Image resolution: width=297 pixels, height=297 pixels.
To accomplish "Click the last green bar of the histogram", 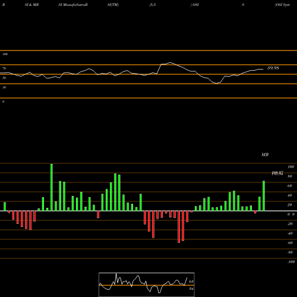I will click(x=264, y=196).
